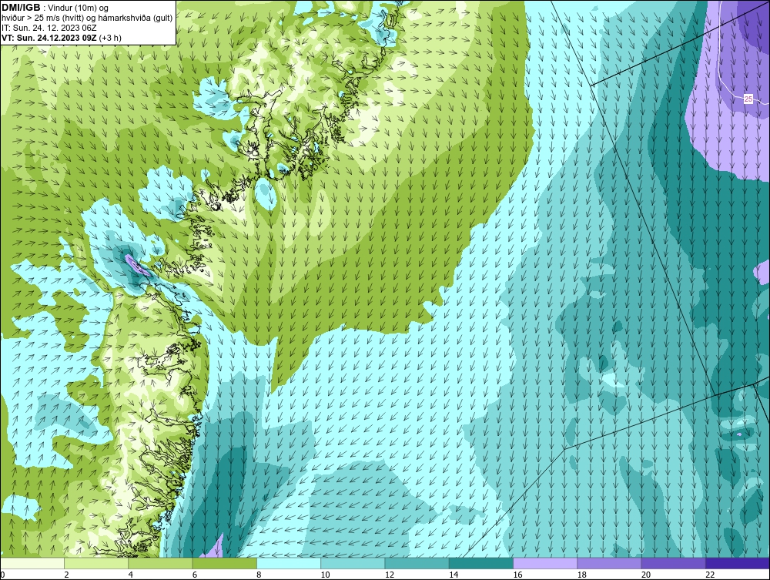
Task: Click the '25' gust contour label
Action: click(748, 99)
